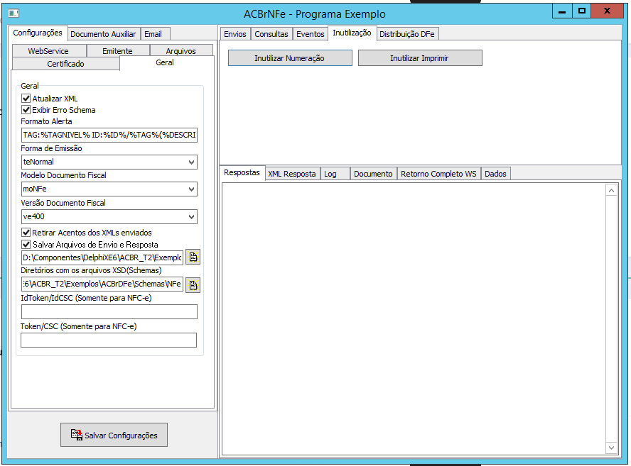Switch to the Certificado sub-tab

point(66,64)
